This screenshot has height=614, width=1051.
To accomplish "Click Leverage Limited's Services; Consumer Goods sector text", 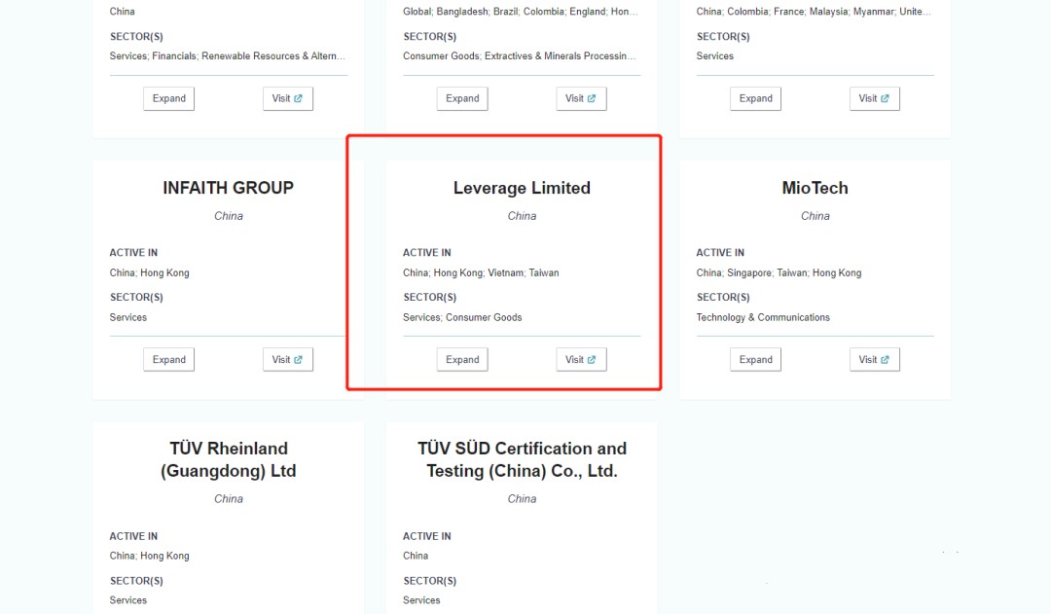I will coord(462,317).
